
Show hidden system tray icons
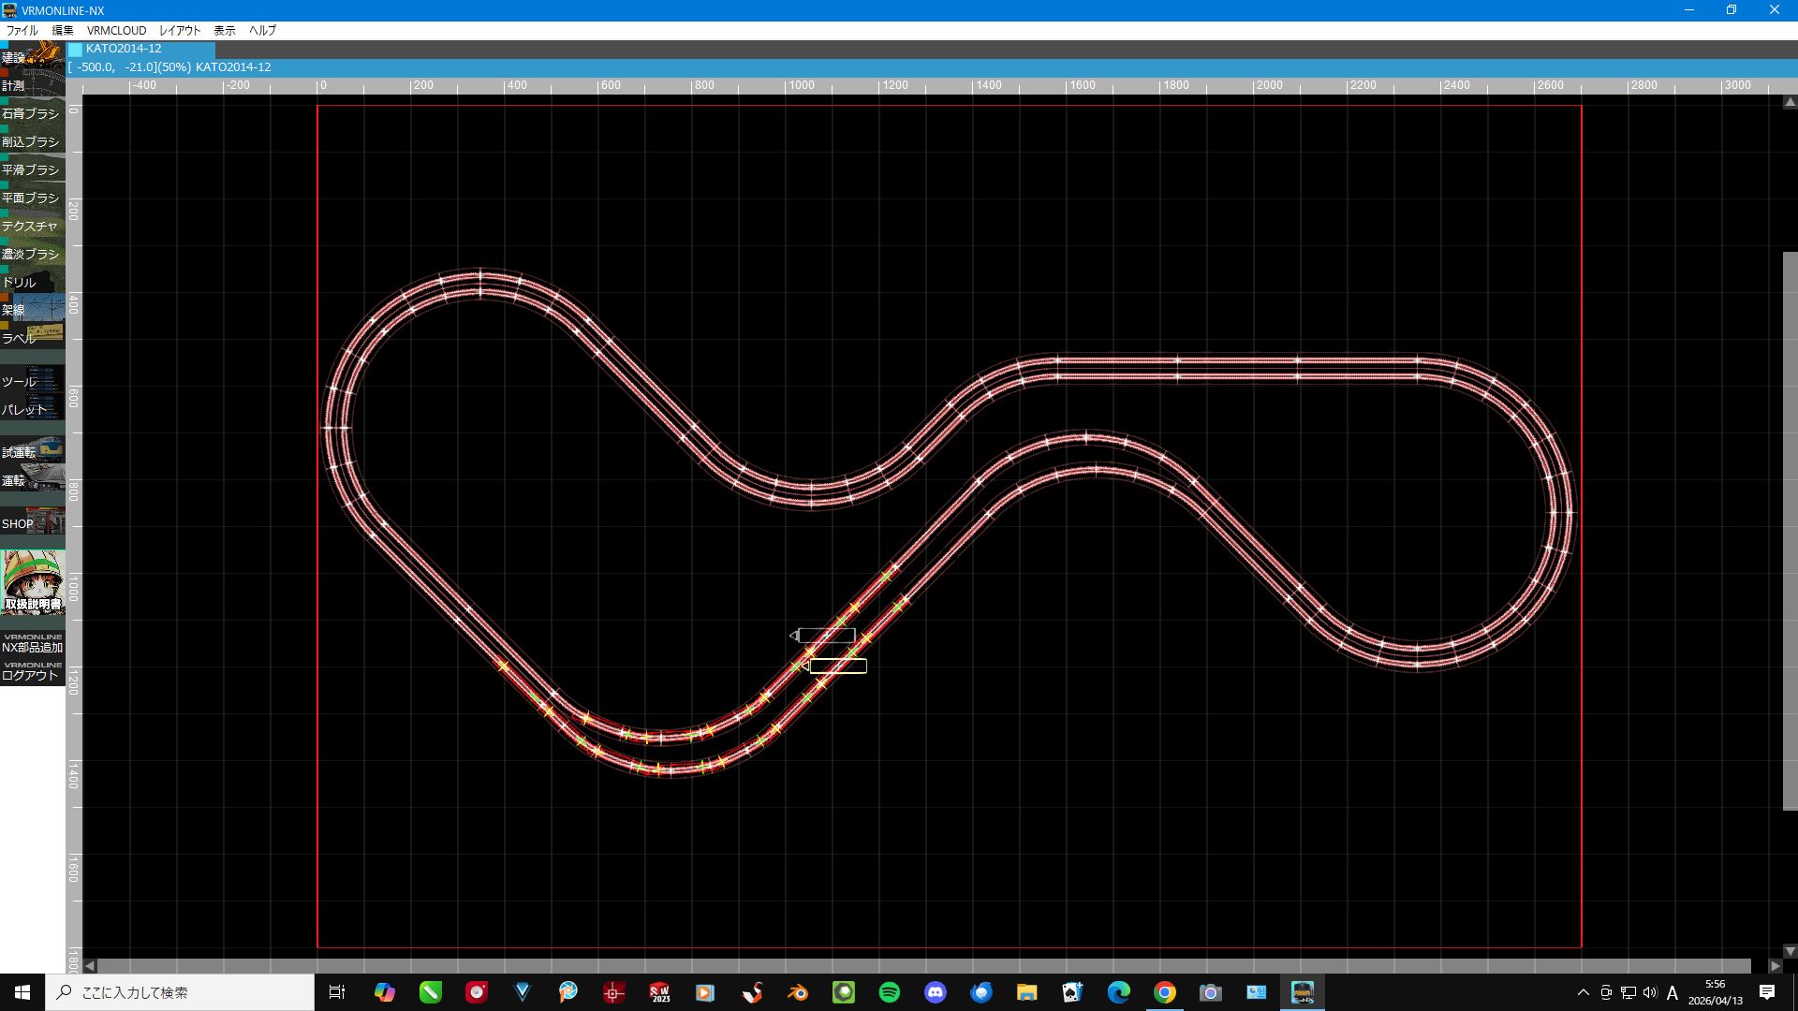coord(1584,992)
